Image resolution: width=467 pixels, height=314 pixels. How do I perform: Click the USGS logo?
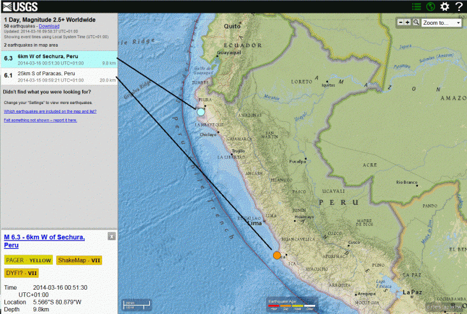coord(19,6)
